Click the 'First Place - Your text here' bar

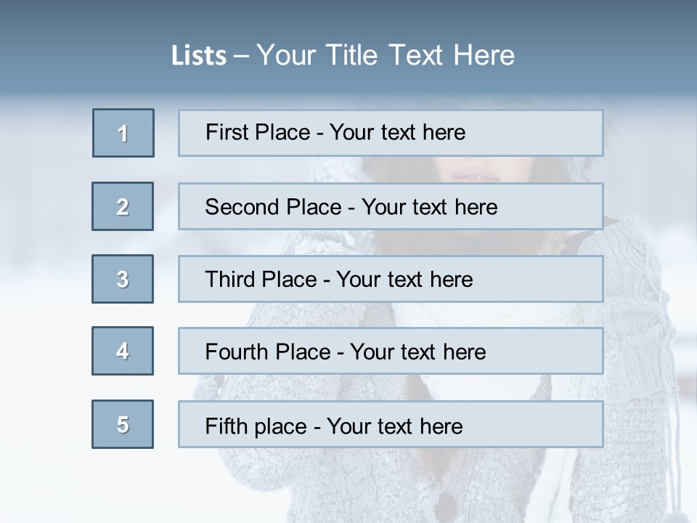pos(391,133)
